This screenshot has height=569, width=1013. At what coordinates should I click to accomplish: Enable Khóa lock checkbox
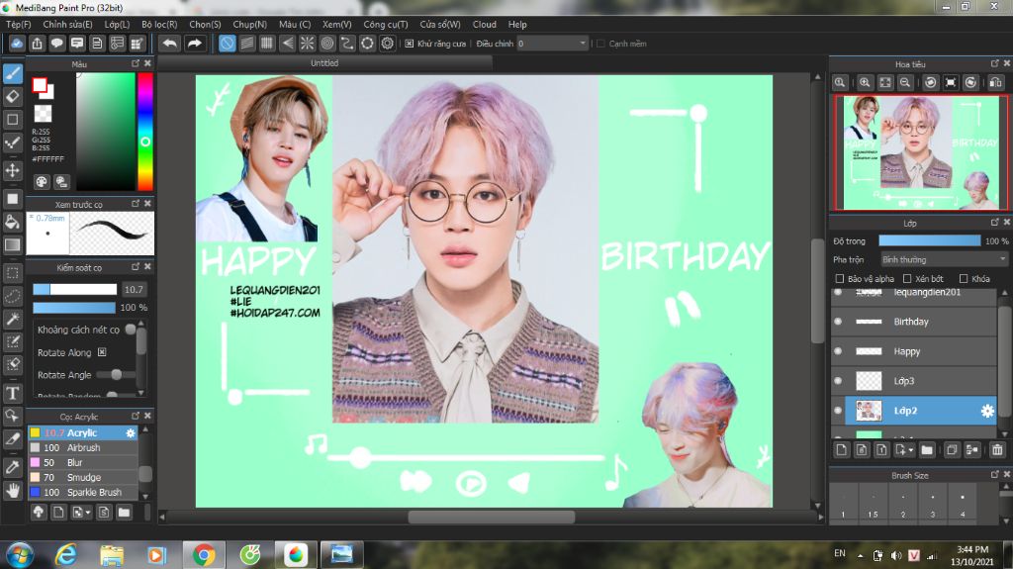click(x=964, y=279)
